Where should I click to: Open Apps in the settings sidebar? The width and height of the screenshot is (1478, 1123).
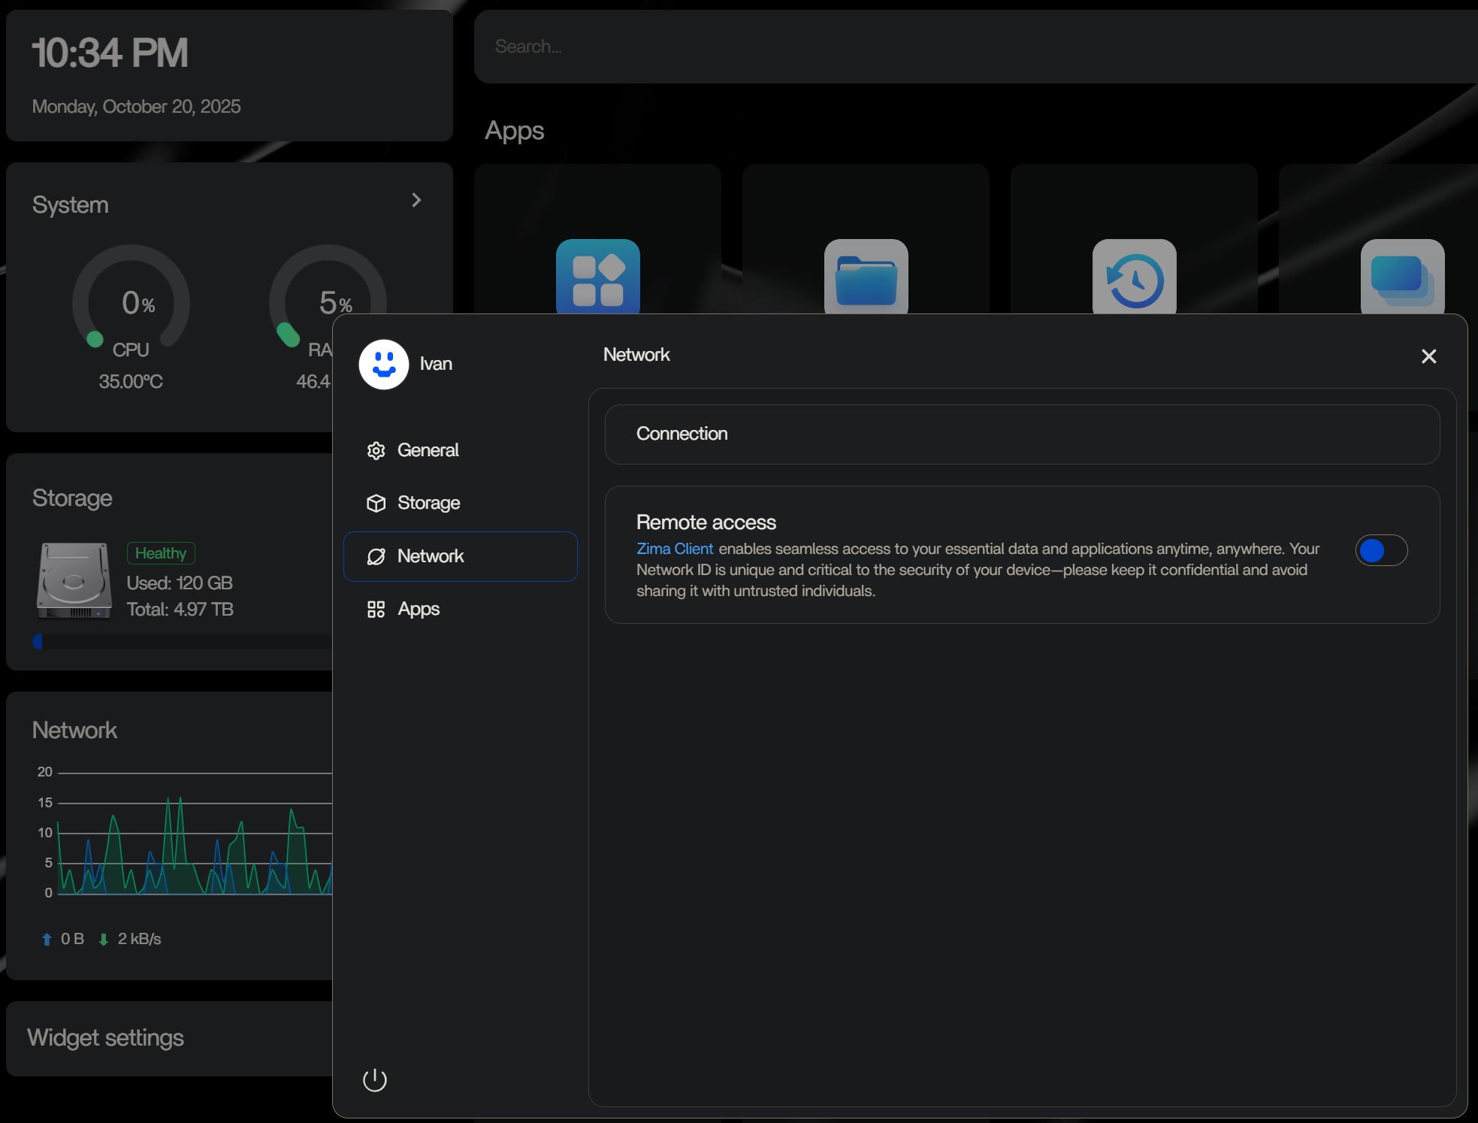(419, 609)
